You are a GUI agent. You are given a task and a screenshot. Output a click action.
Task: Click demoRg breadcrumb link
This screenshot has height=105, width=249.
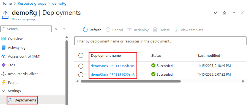coord(59,4)
